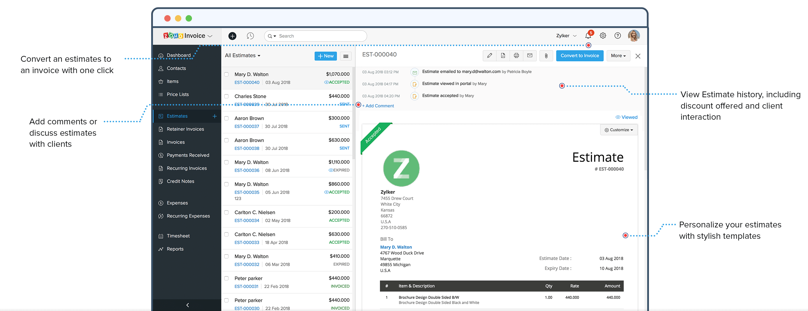Open the help question mark icon
This screenshot has width=808, height=311.
point(618,36)
